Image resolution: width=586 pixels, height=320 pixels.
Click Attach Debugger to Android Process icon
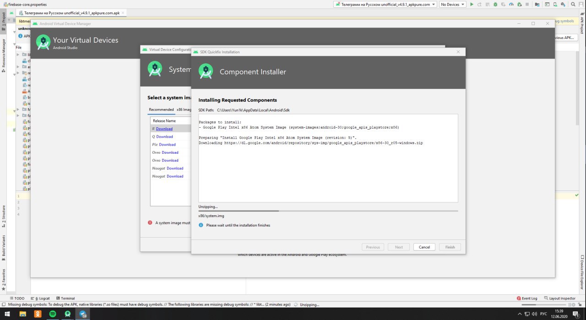519,4
